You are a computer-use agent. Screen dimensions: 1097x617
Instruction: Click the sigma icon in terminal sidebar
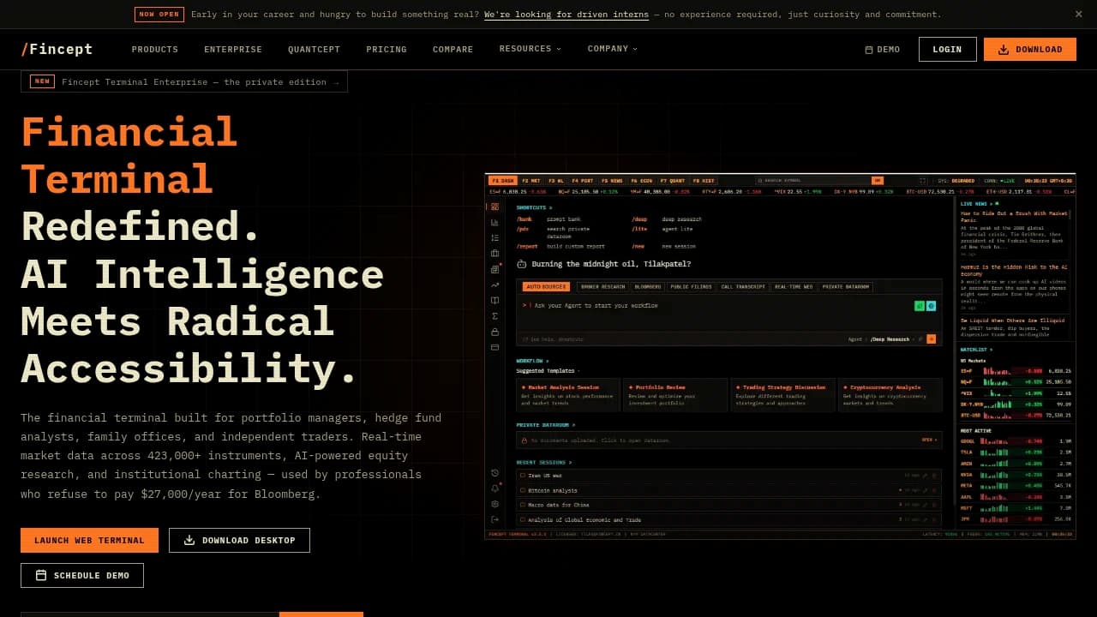[495, 316]
